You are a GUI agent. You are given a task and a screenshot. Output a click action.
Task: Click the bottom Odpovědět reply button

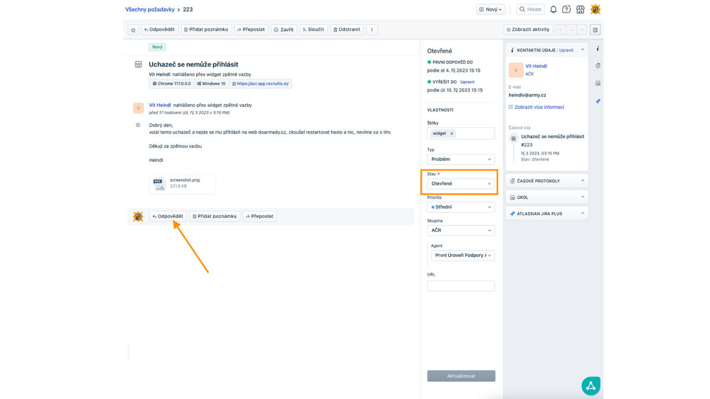pyautogui.click(x=168, y=216)
